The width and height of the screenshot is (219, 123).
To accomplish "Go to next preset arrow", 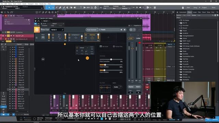I will tap(125, 30).
